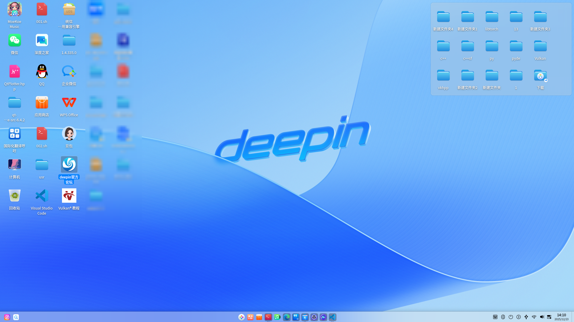574x322 pixels.
Task: Open the quick settings toggles tray icon
Action: [x=549, y=317]
